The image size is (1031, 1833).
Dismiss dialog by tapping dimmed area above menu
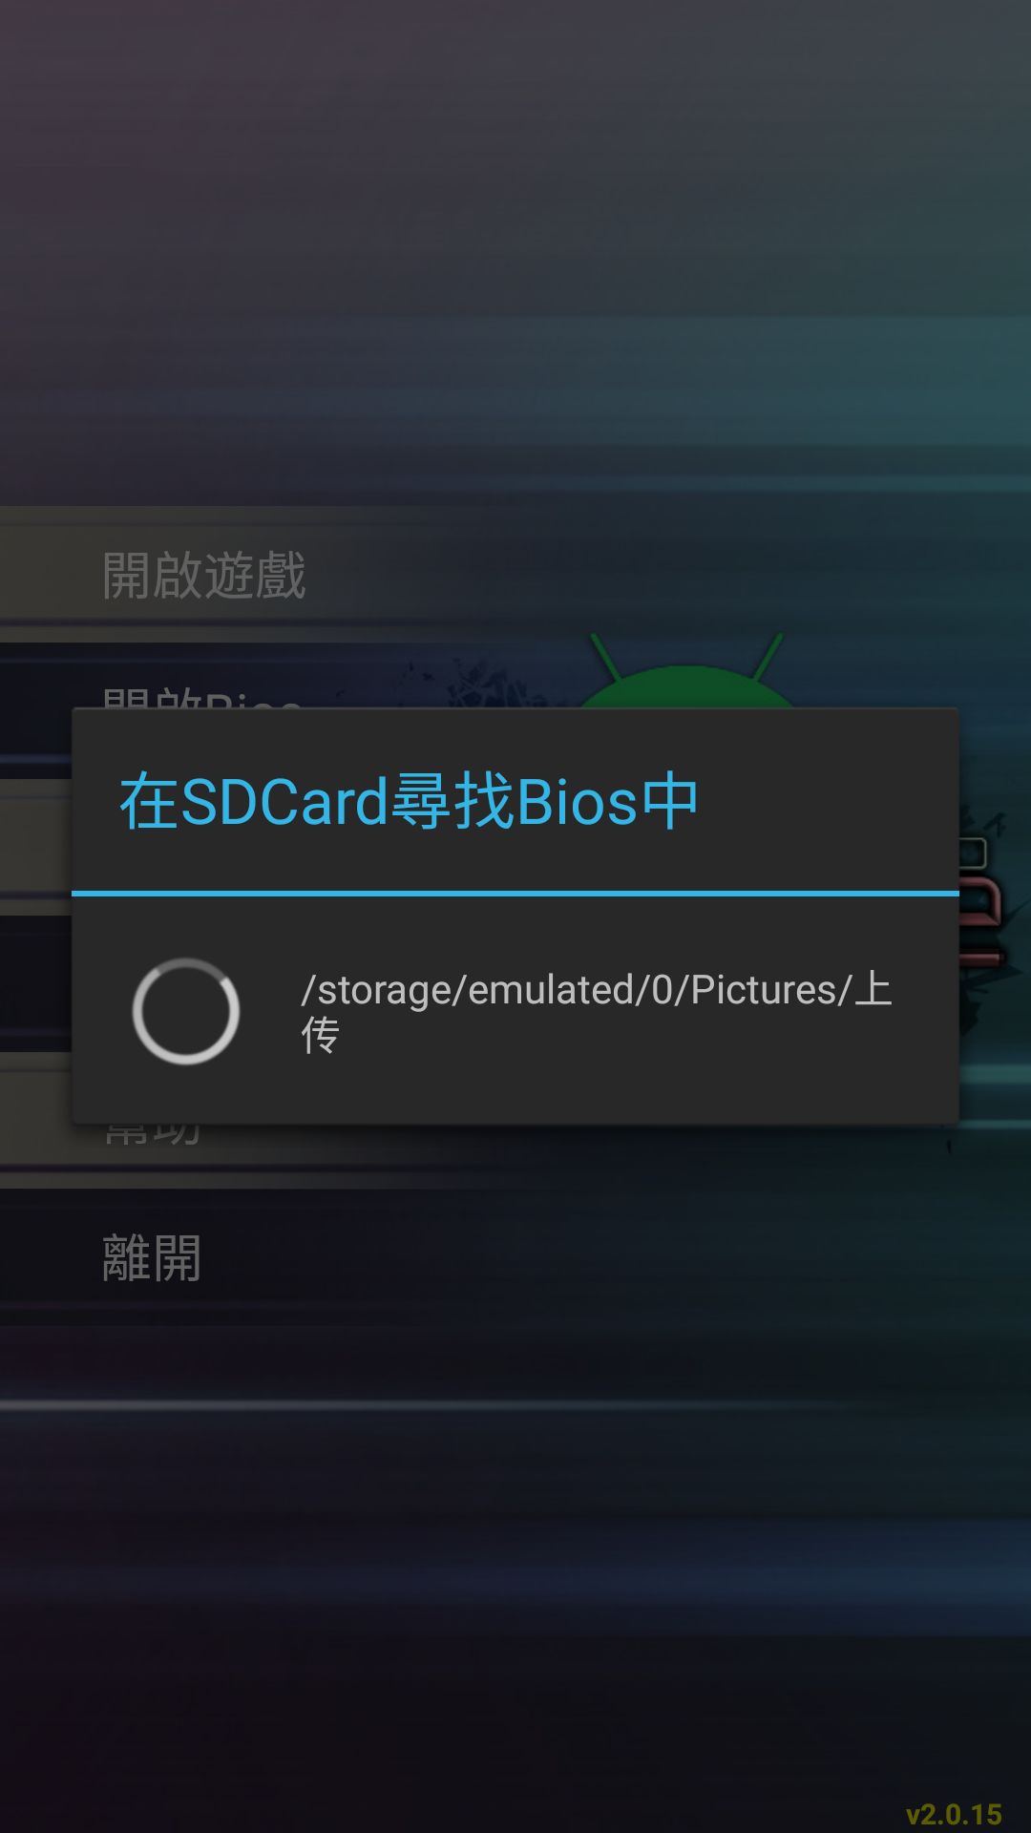(515, 248)
